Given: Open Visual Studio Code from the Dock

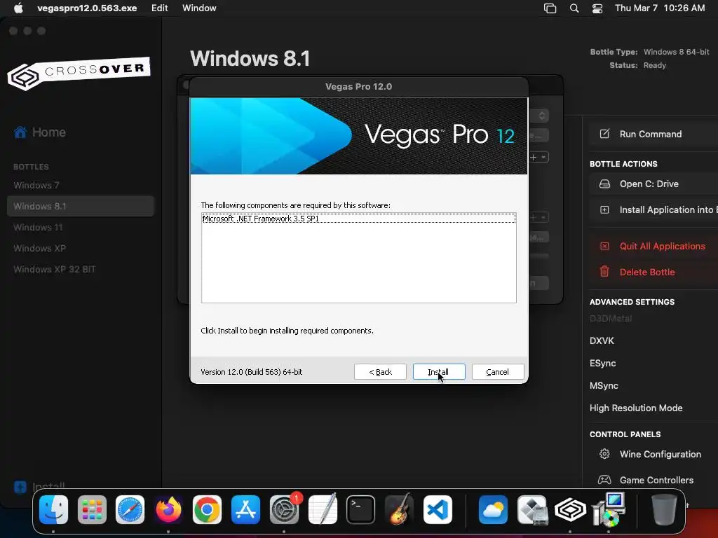Looking at the screenshot, I should tap(438, 510).
